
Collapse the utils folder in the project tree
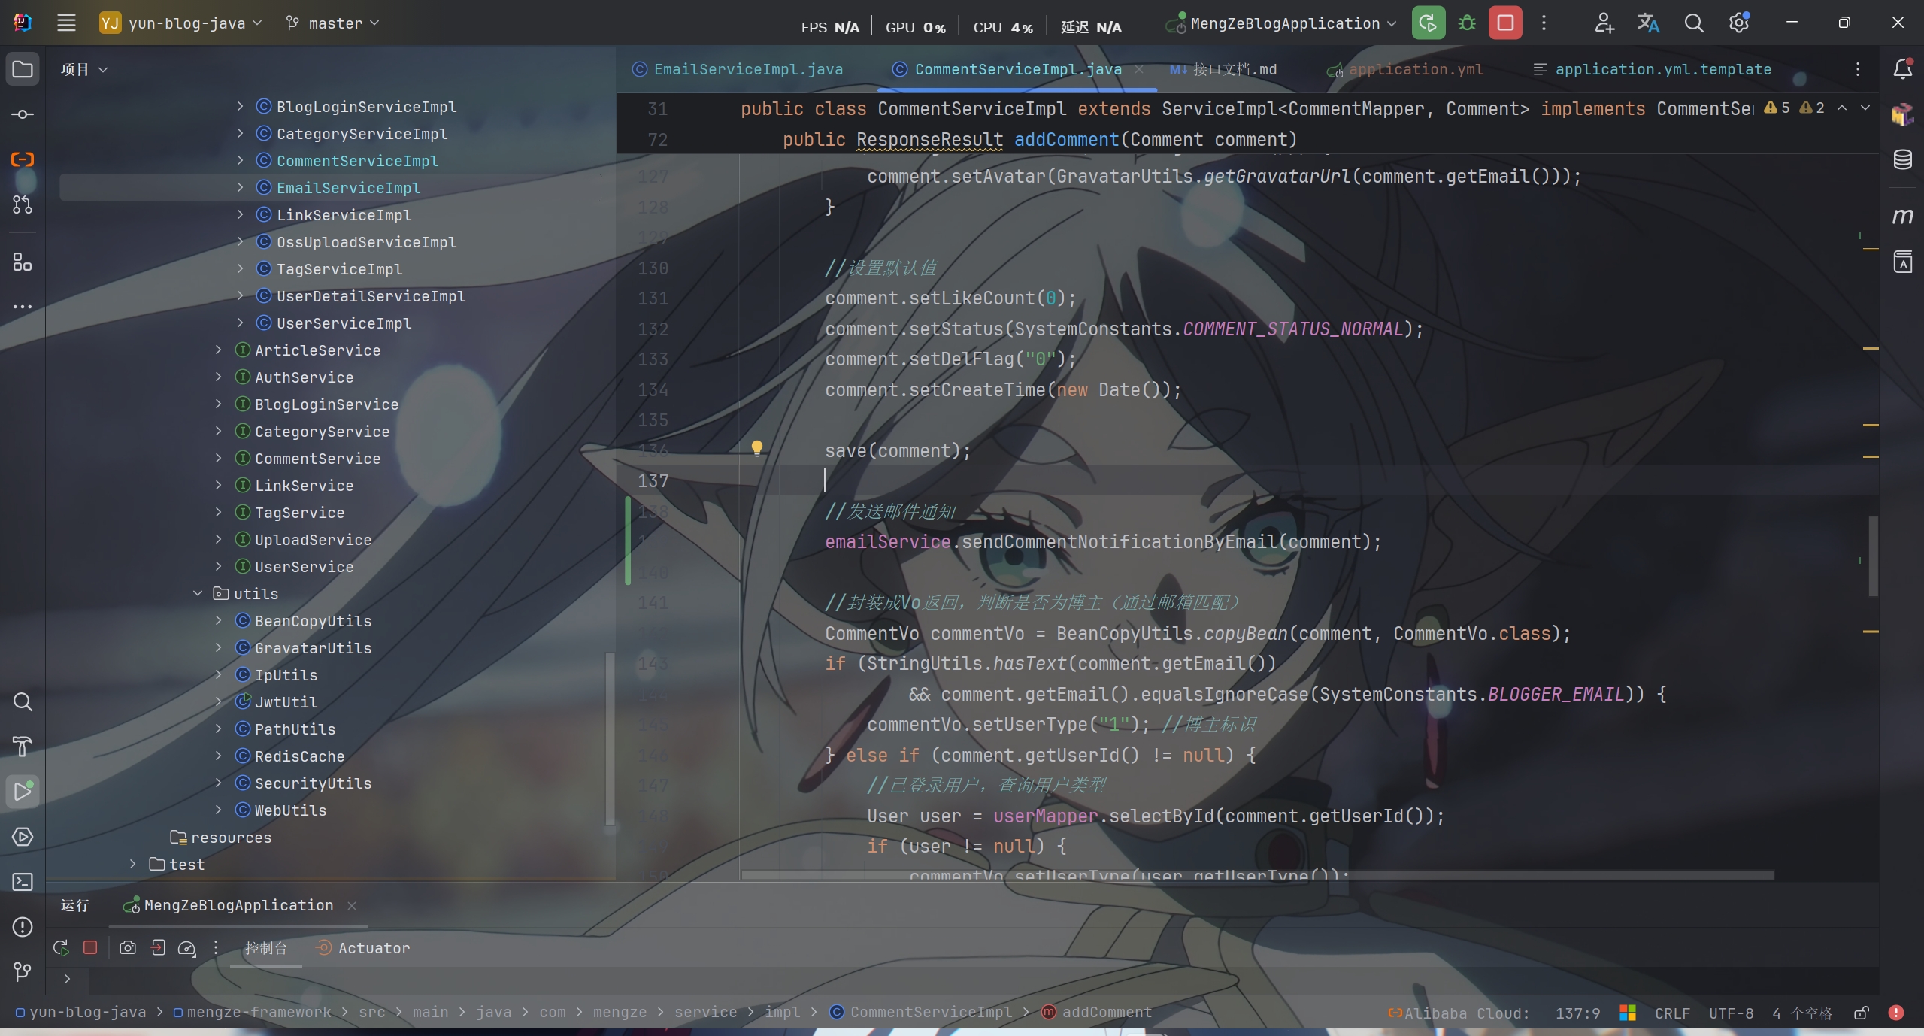pyautogui.click(x=198, y=594)
